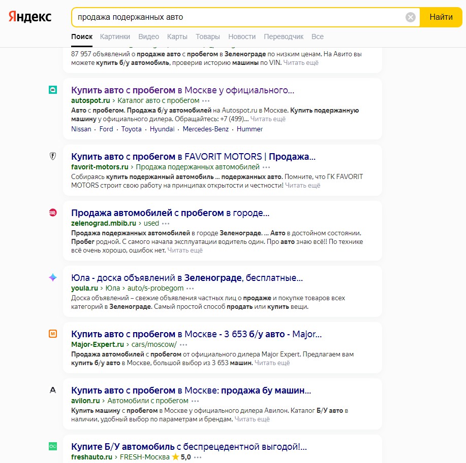466x463 pixels.
Task: Click the autospot.ru site favicon
Action: point(52,90)
